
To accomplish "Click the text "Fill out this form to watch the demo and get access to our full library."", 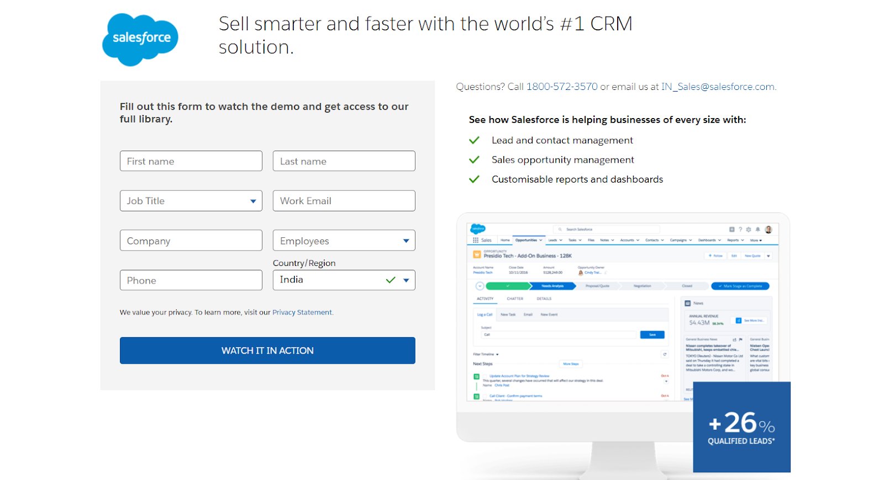I will tap(264, 113).
